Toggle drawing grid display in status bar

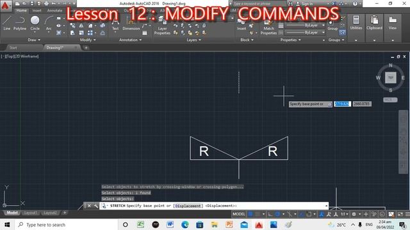coord(250,214)
